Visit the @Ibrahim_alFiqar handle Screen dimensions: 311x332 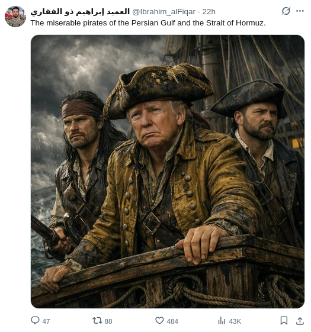click(x=163, y=12)
